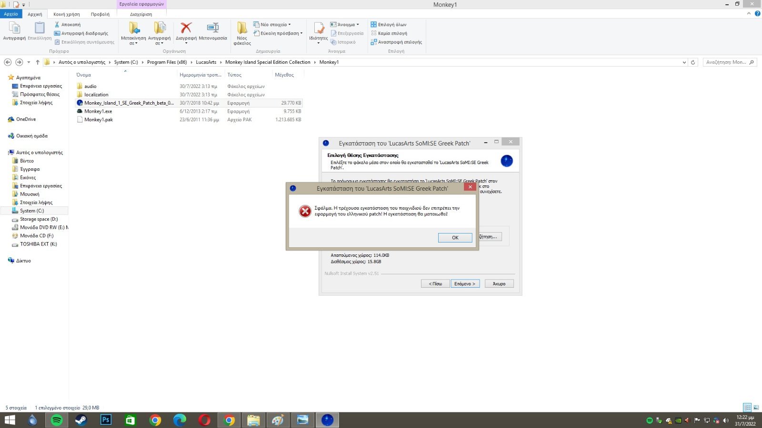Click OK in the error dialog

click(455, 237)
